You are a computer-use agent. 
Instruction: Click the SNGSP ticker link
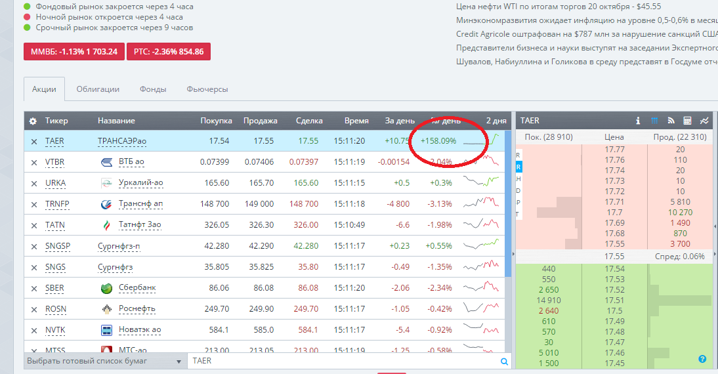coord(58,246)
